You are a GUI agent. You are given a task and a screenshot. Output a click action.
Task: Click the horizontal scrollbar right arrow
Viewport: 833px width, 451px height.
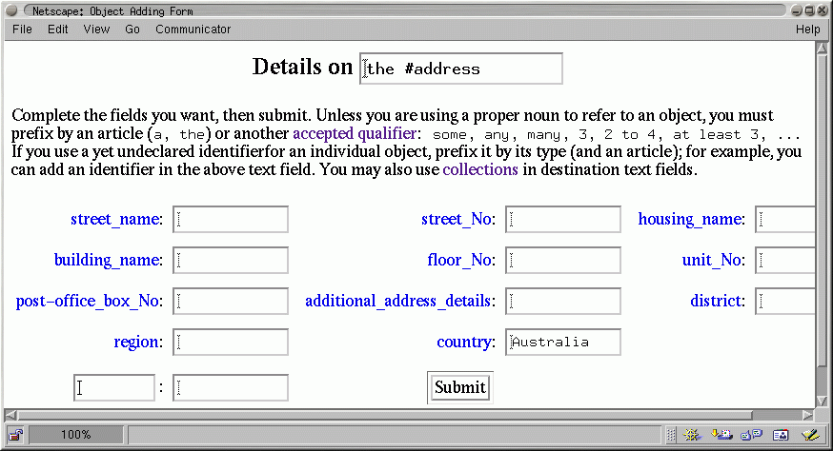[x=808, y=415]
